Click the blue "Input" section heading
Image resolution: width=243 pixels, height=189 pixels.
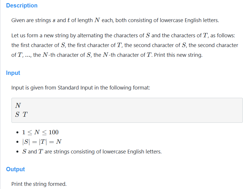coord(13,73)
